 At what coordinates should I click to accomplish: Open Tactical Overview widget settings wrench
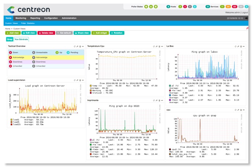[x=77, y=46]
